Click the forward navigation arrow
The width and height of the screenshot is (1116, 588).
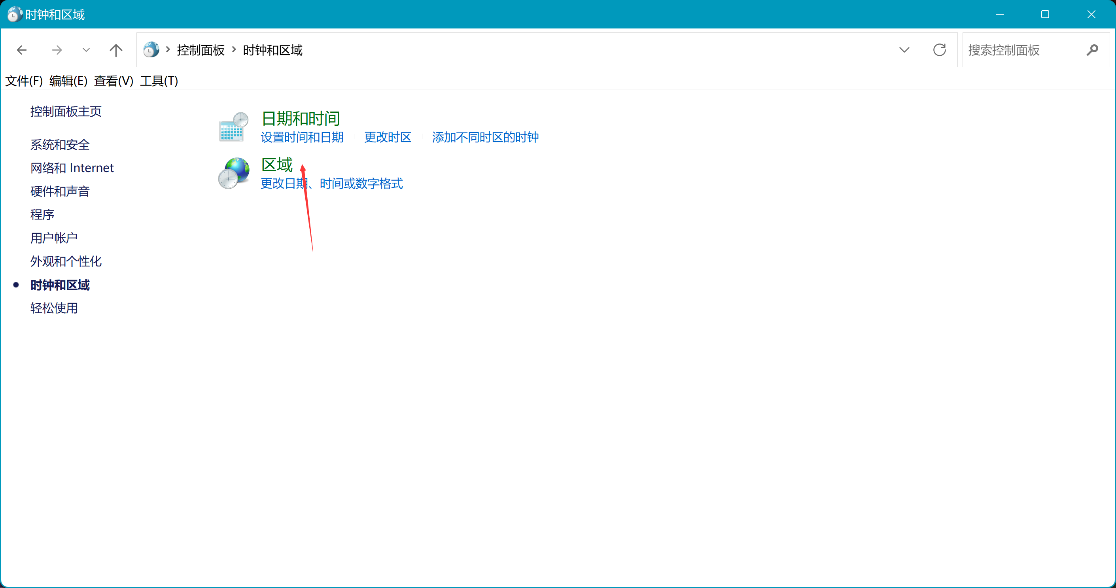click(57, 50)
